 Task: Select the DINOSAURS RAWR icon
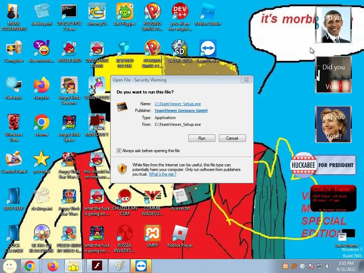(x=97, y=54)
